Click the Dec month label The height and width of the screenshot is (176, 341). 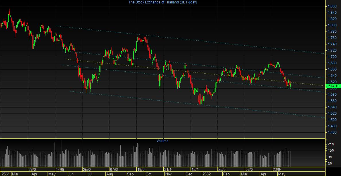tap(189, 174)
